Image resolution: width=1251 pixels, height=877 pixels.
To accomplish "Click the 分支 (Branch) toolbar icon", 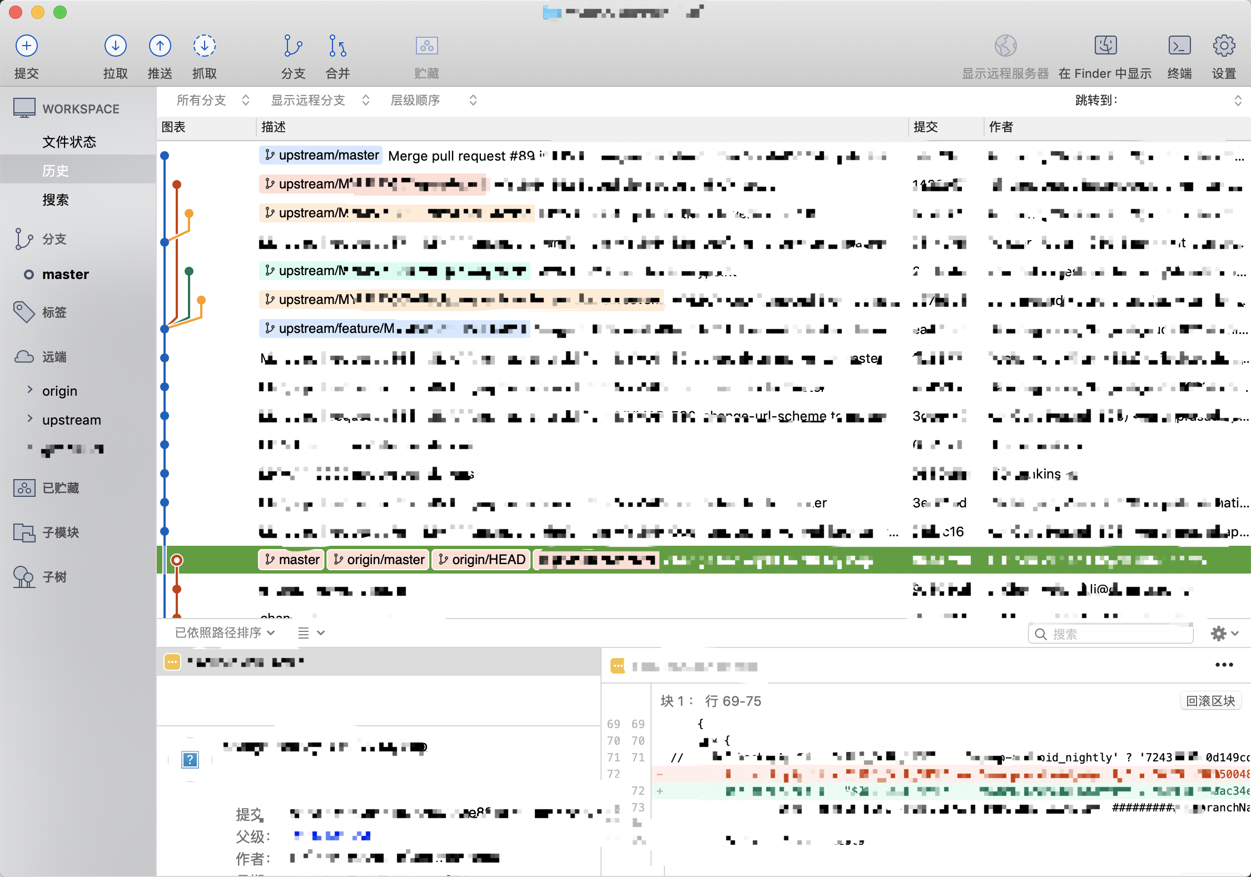I will 293,46.
